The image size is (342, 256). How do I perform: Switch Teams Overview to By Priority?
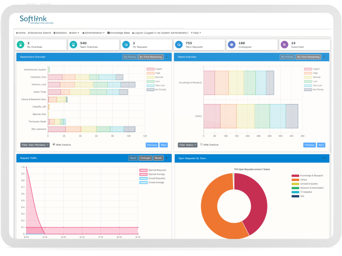coord(287,57)
